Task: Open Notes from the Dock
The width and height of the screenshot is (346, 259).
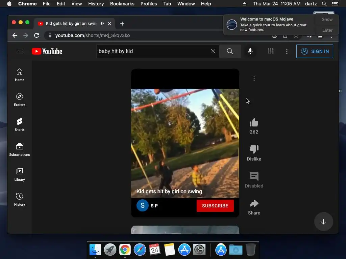Action: pyautogui.click(x=170, y=250)
